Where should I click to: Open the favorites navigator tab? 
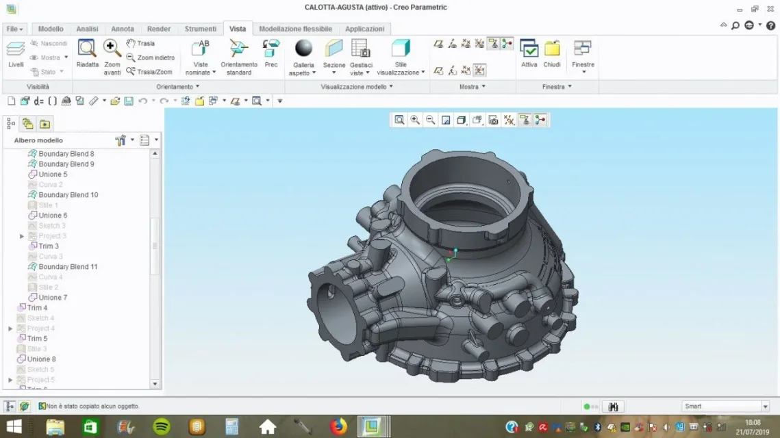[45, 123]
